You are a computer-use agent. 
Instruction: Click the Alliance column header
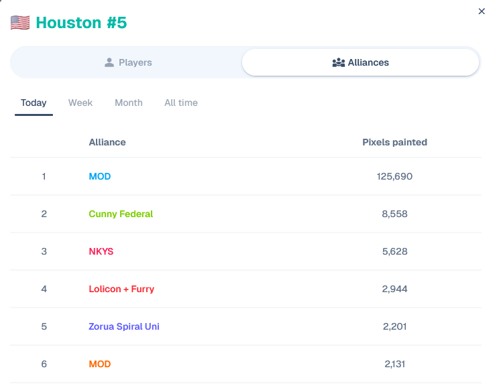click(107, 142)
